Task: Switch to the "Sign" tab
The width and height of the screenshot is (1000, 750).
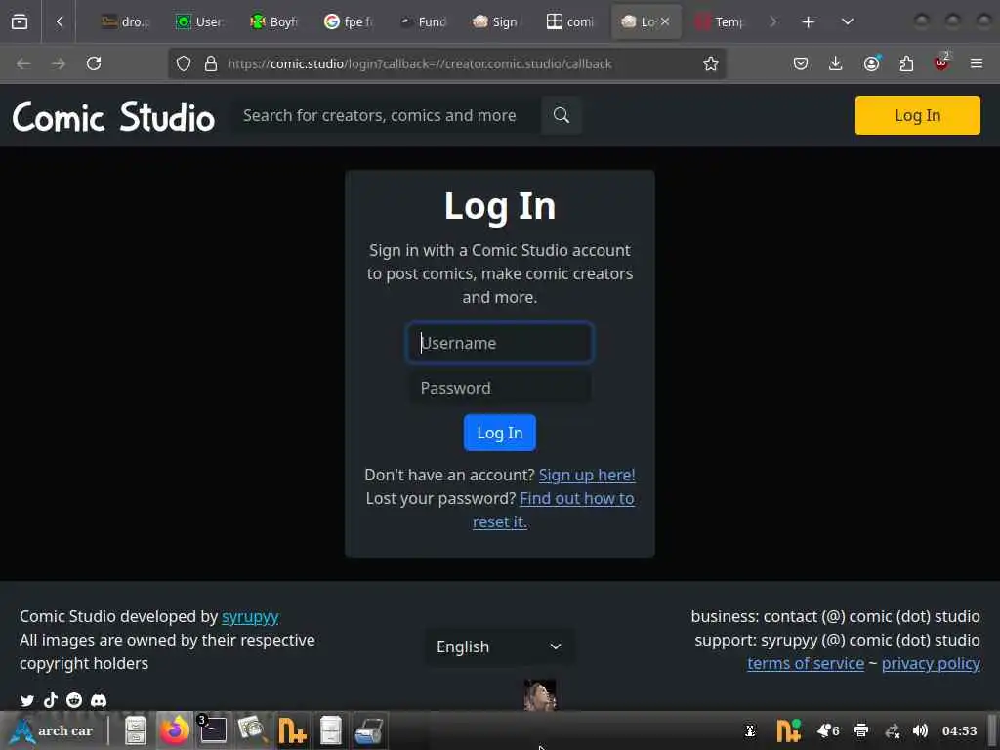Action: [x=496, y=22]
